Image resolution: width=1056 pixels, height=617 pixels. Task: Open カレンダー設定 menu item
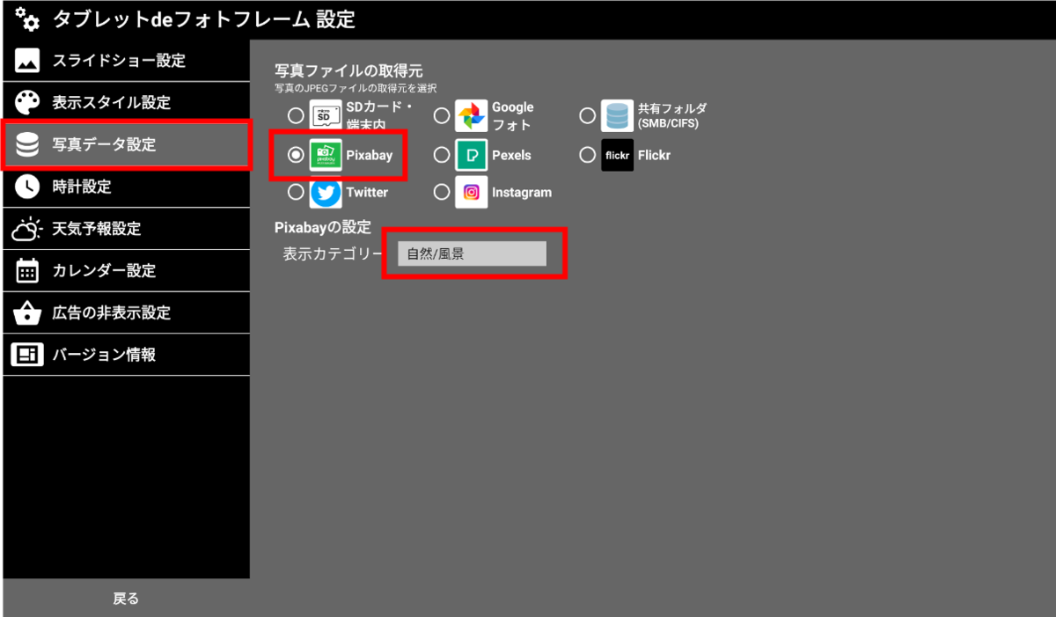(126, 271)
